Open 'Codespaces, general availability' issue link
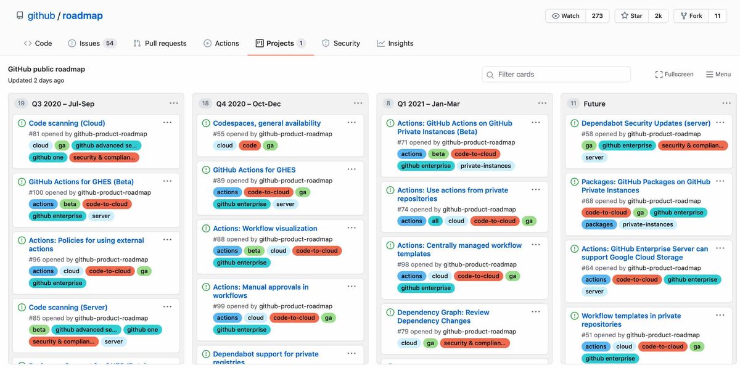 click(267, 123)
